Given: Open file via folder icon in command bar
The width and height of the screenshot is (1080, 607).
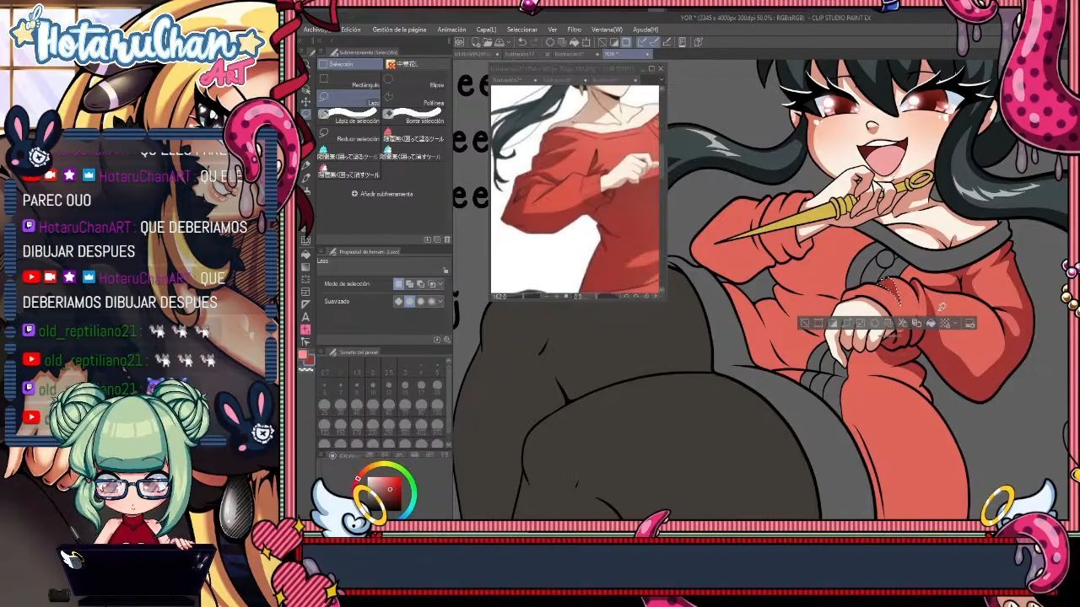Looking at the screenshot, I should tap(487, 42).
